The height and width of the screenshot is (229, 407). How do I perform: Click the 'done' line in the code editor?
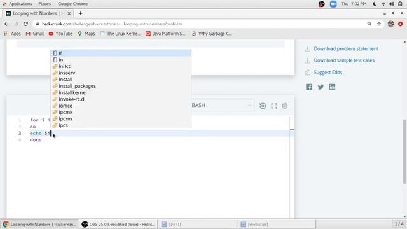pos(36,140)
